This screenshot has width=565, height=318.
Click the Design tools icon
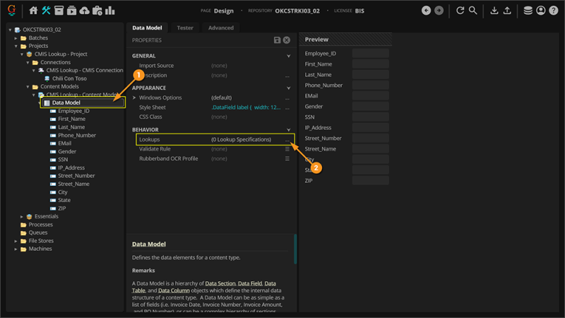47,11
